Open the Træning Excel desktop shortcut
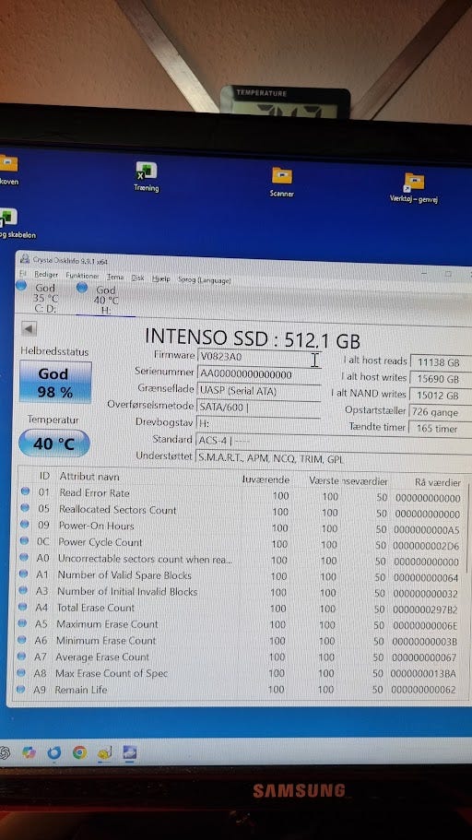The width and height of the screenshot is (472, 840). (147, 176)
